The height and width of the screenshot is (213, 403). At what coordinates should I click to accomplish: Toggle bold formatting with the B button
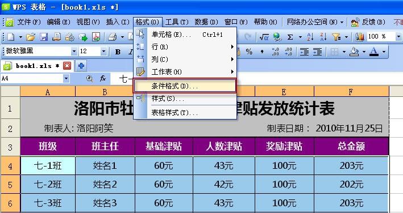pos(118,52)
